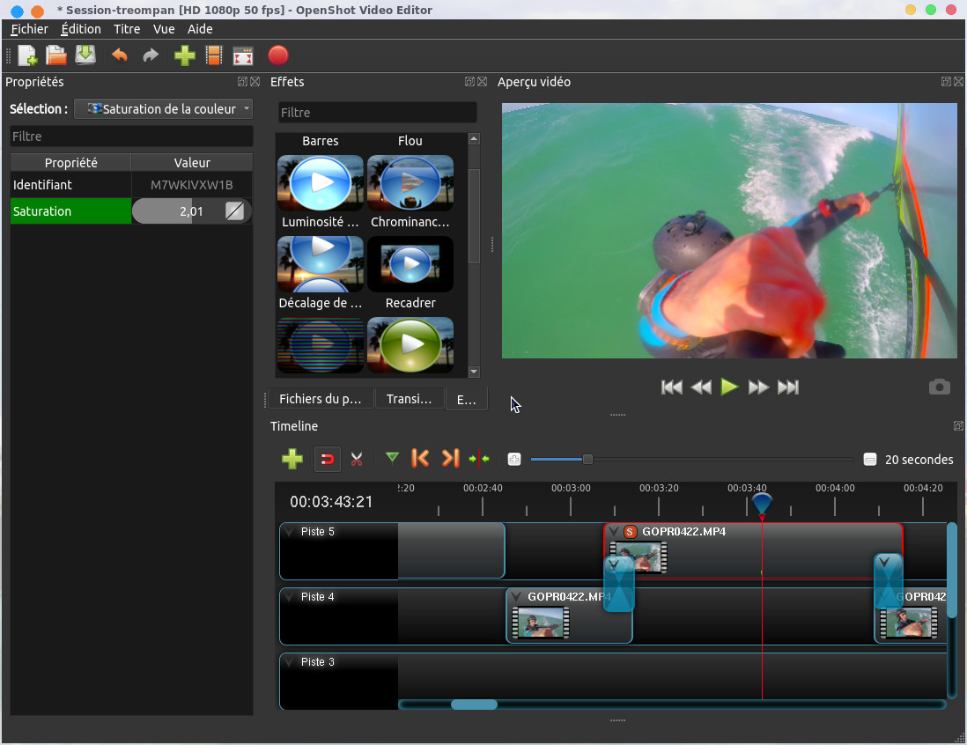
Task: Add a marker with the green triangle icon
Action: [x=392, y=458]
